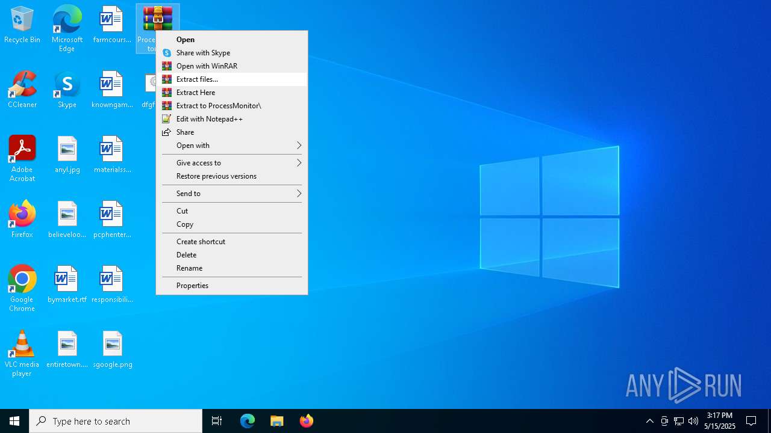Open the Recycle Bin desktop icon
The width and height of the screenshot is (771, 433).
[x=22, y=25]
